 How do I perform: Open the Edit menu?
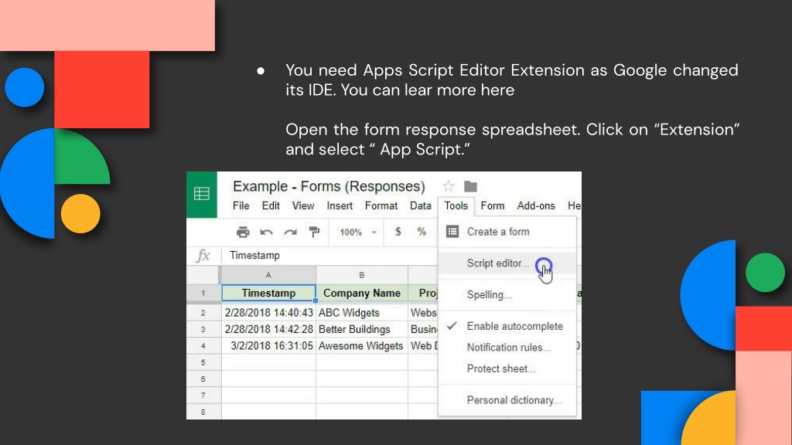click(271, 206)
